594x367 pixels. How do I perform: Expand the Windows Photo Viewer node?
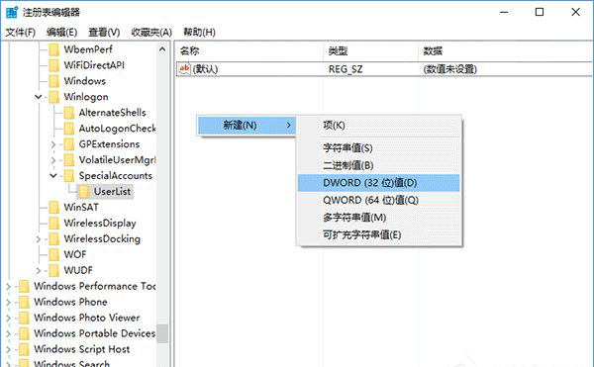tap(8, 318)
